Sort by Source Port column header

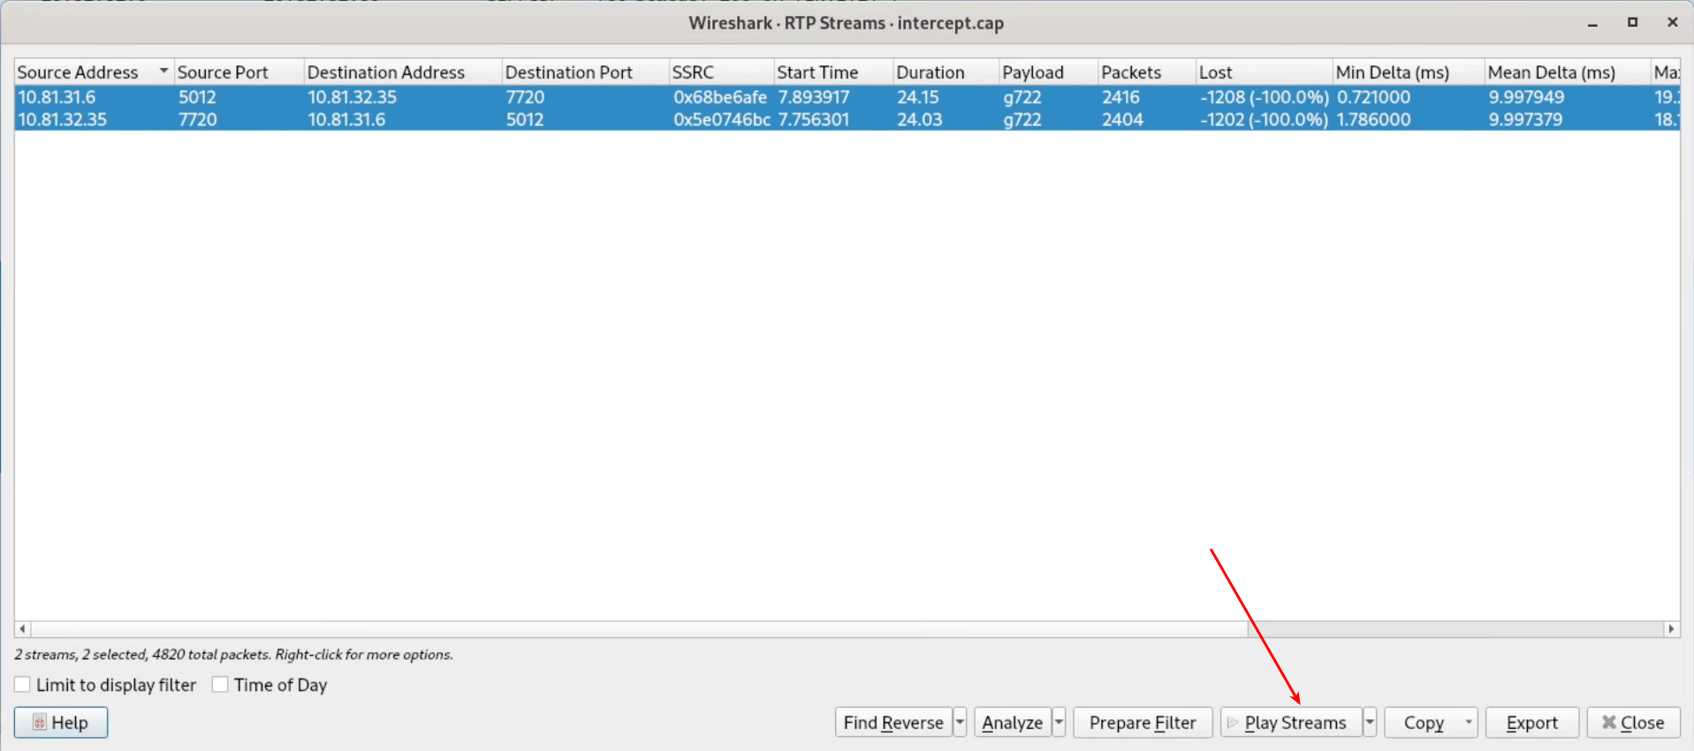pos(239,72)
